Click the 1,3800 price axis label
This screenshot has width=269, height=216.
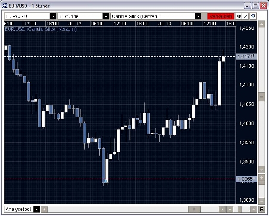[x=247, y=200]
